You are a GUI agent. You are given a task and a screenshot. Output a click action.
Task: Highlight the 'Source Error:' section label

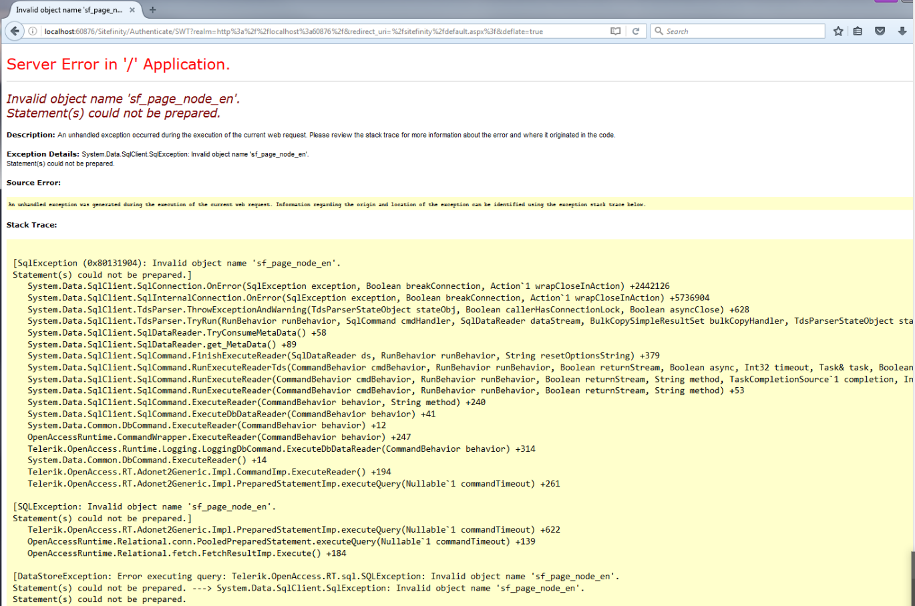click(x=29, y=182)
